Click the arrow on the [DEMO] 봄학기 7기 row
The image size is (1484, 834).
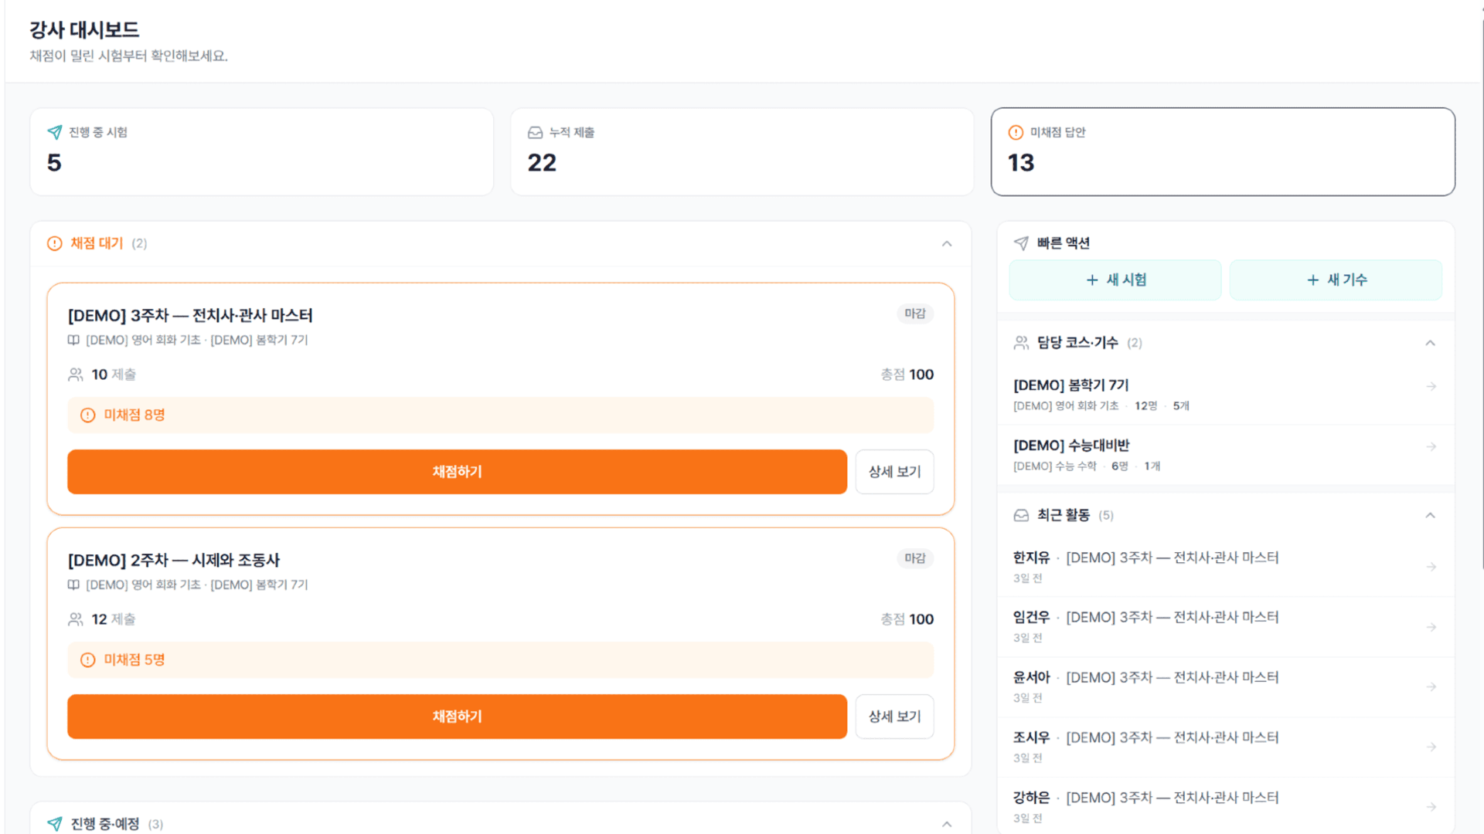click(x=1431, y=386)
